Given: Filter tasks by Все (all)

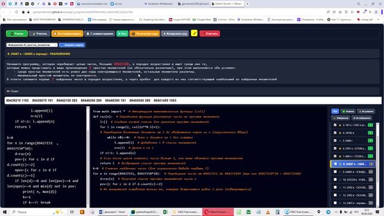Looking at the screenshot, I should (x=335, y=111).
